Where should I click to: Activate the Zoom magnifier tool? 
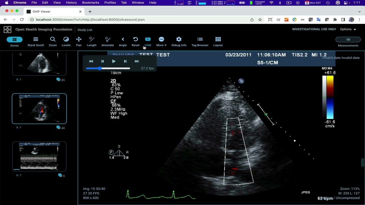click(53, 42)
